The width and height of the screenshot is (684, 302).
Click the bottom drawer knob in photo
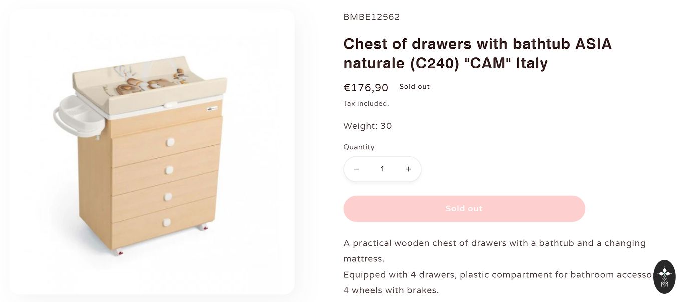167,222
